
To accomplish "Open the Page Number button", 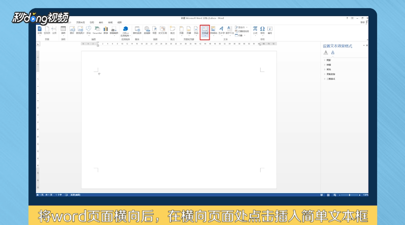I will (196, 30).
